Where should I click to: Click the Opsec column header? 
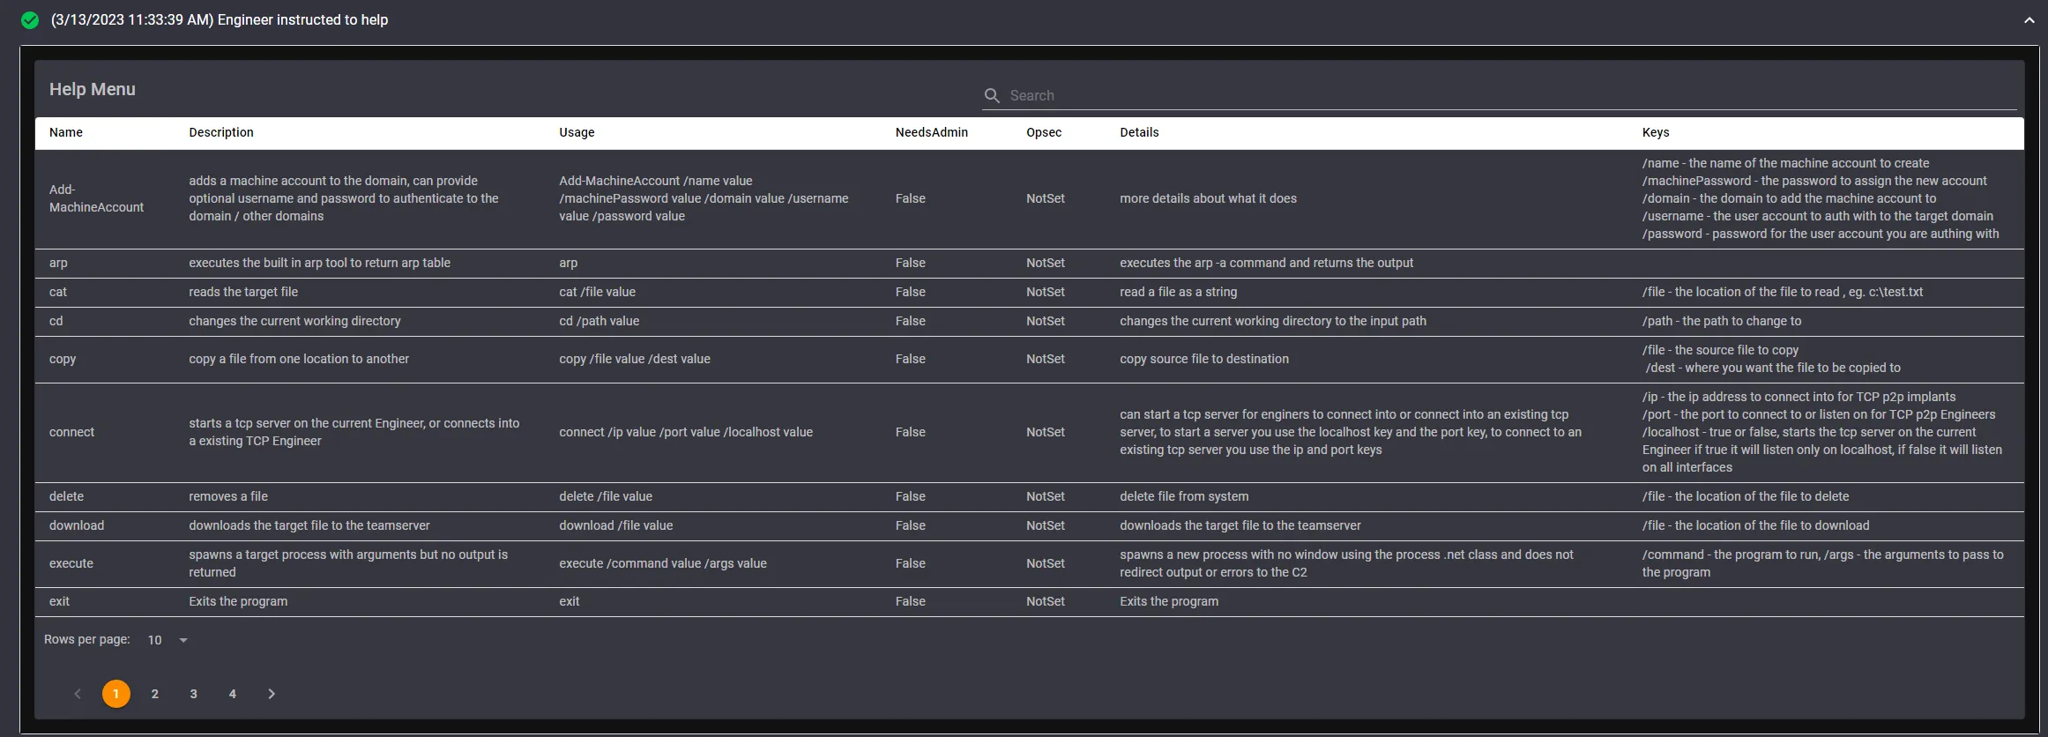[x=1044, y=132]
